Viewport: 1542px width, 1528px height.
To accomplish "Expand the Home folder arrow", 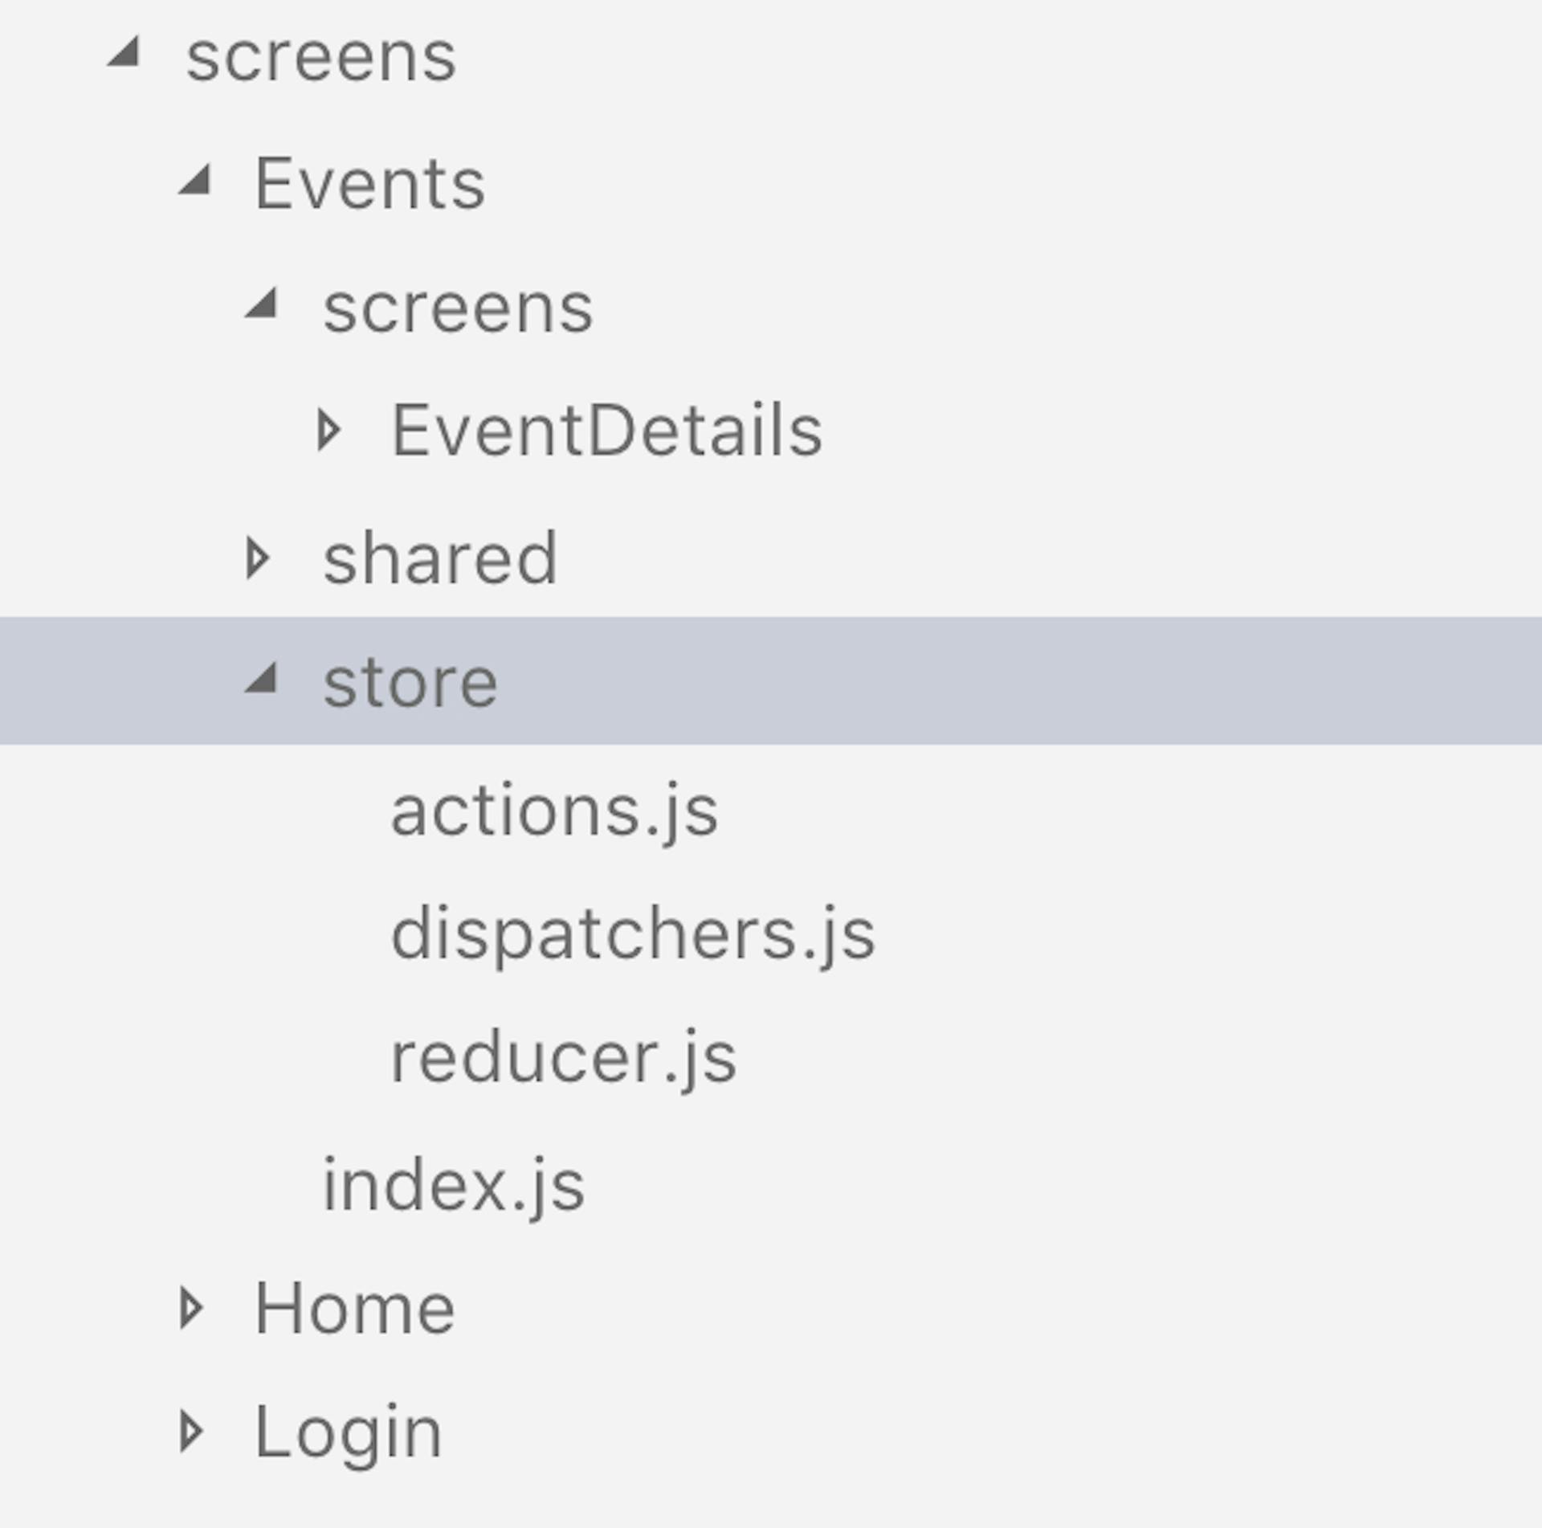I will pyautogui.click(x=191, y=1309).
